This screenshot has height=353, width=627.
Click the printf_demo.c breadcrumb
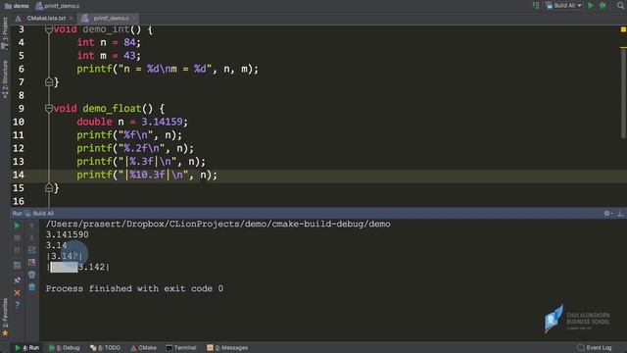click(58, 6)
